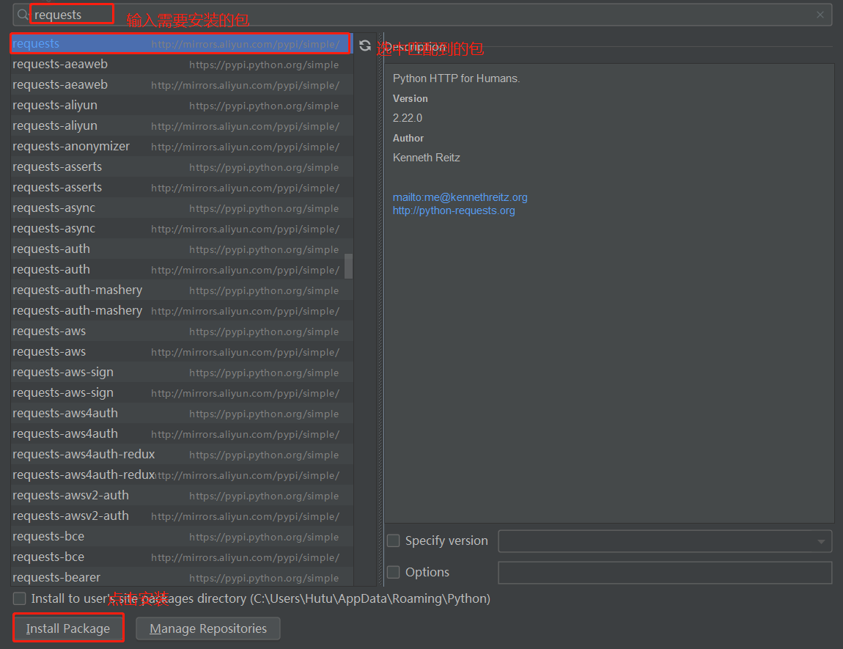Select requests-aws-sign from the aliyun mirror

[182, 393]
